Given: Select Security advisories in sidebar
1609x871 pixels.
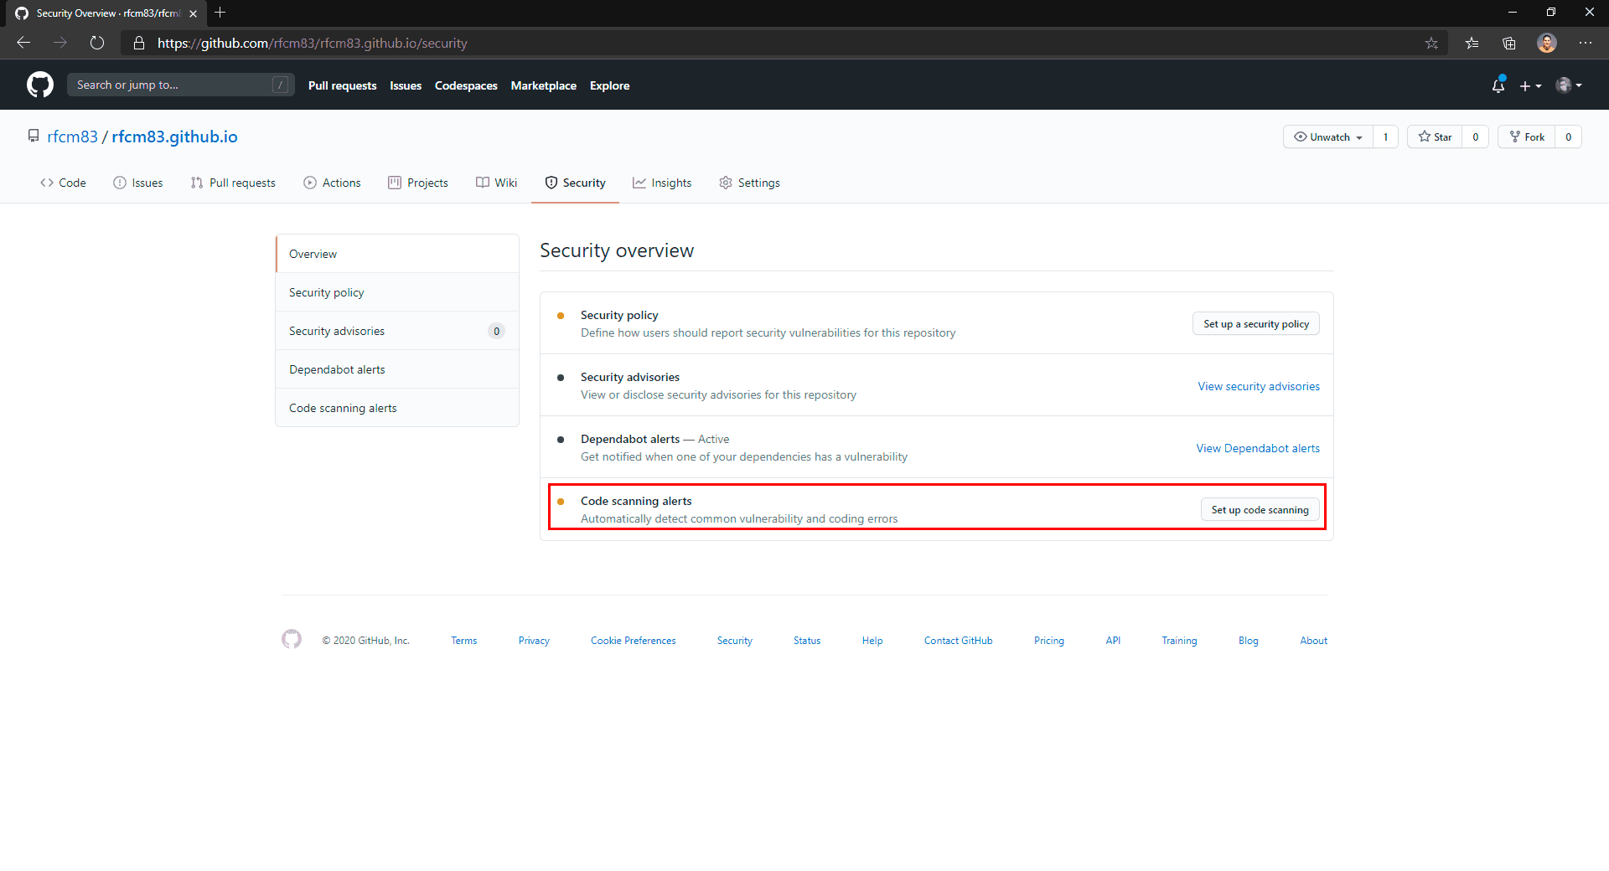Looking at the screenshot, I should [x=397, y=331].
